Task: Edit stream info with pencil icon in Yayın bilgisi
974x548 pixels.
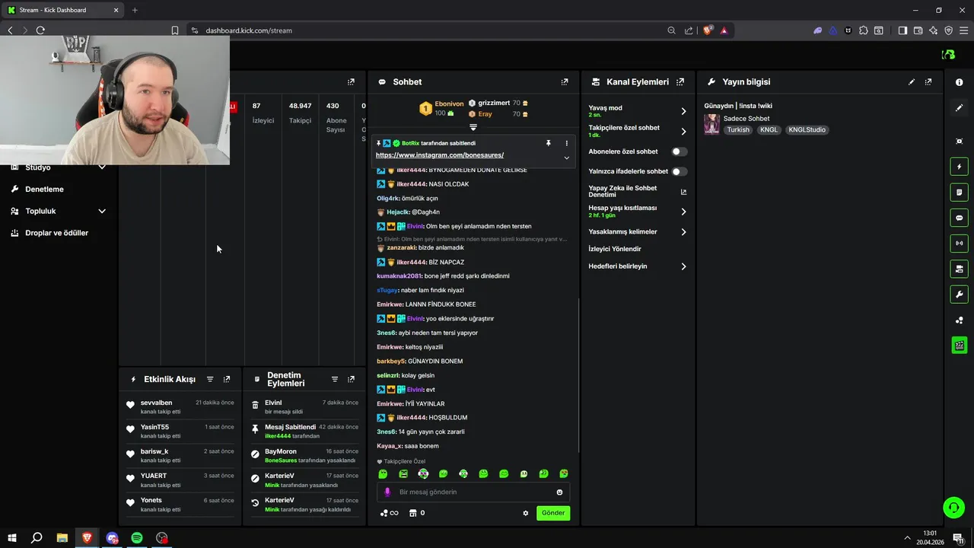Action: pos(912,81)
